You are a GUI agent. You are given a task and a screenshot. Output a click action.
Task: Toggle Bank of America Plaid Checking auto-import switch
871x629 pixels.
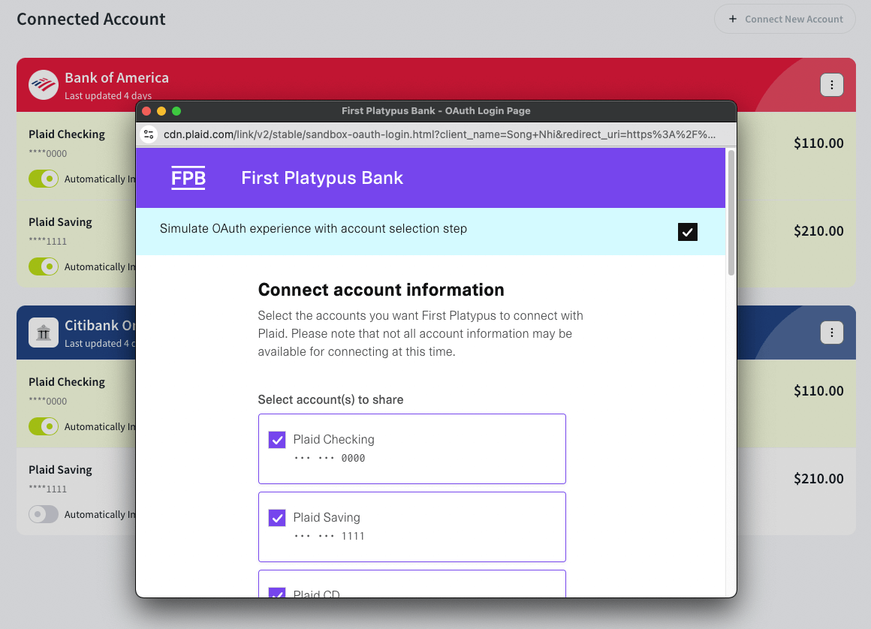pos(44,179)
